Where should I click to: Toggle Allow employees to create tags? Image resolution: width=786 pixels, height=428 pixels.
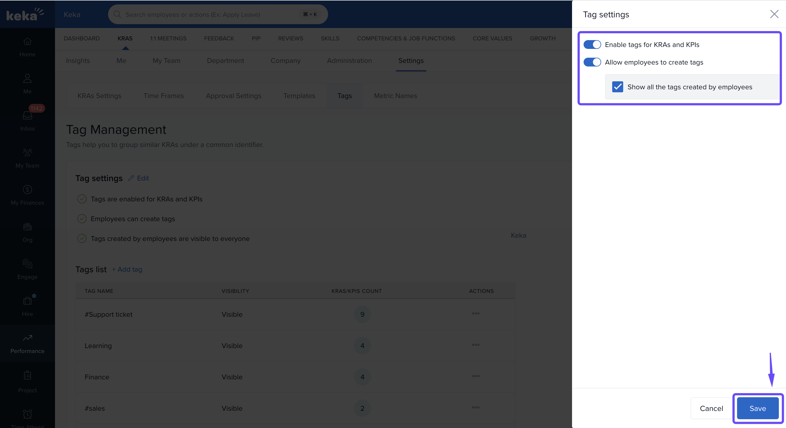[x=592, y=62]
